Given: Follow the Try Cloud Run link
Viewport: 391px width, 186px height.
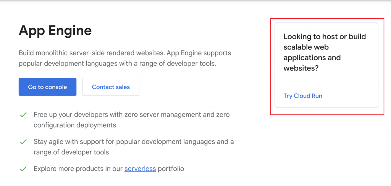Looking at the screenshot, I should click(303, 96).
